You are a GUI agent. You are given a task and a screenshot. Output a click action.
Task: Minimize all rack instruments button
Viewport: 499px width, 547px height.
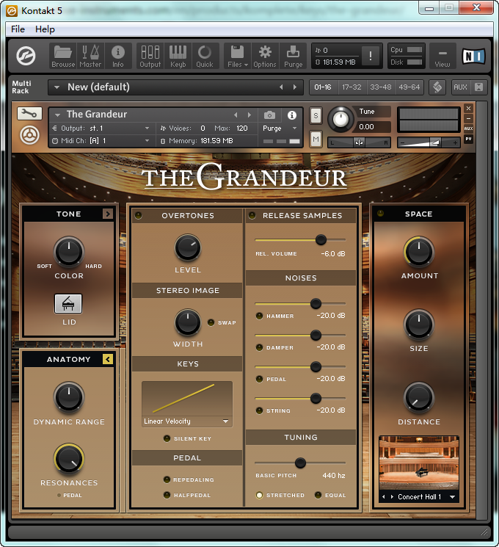(478, 87)
